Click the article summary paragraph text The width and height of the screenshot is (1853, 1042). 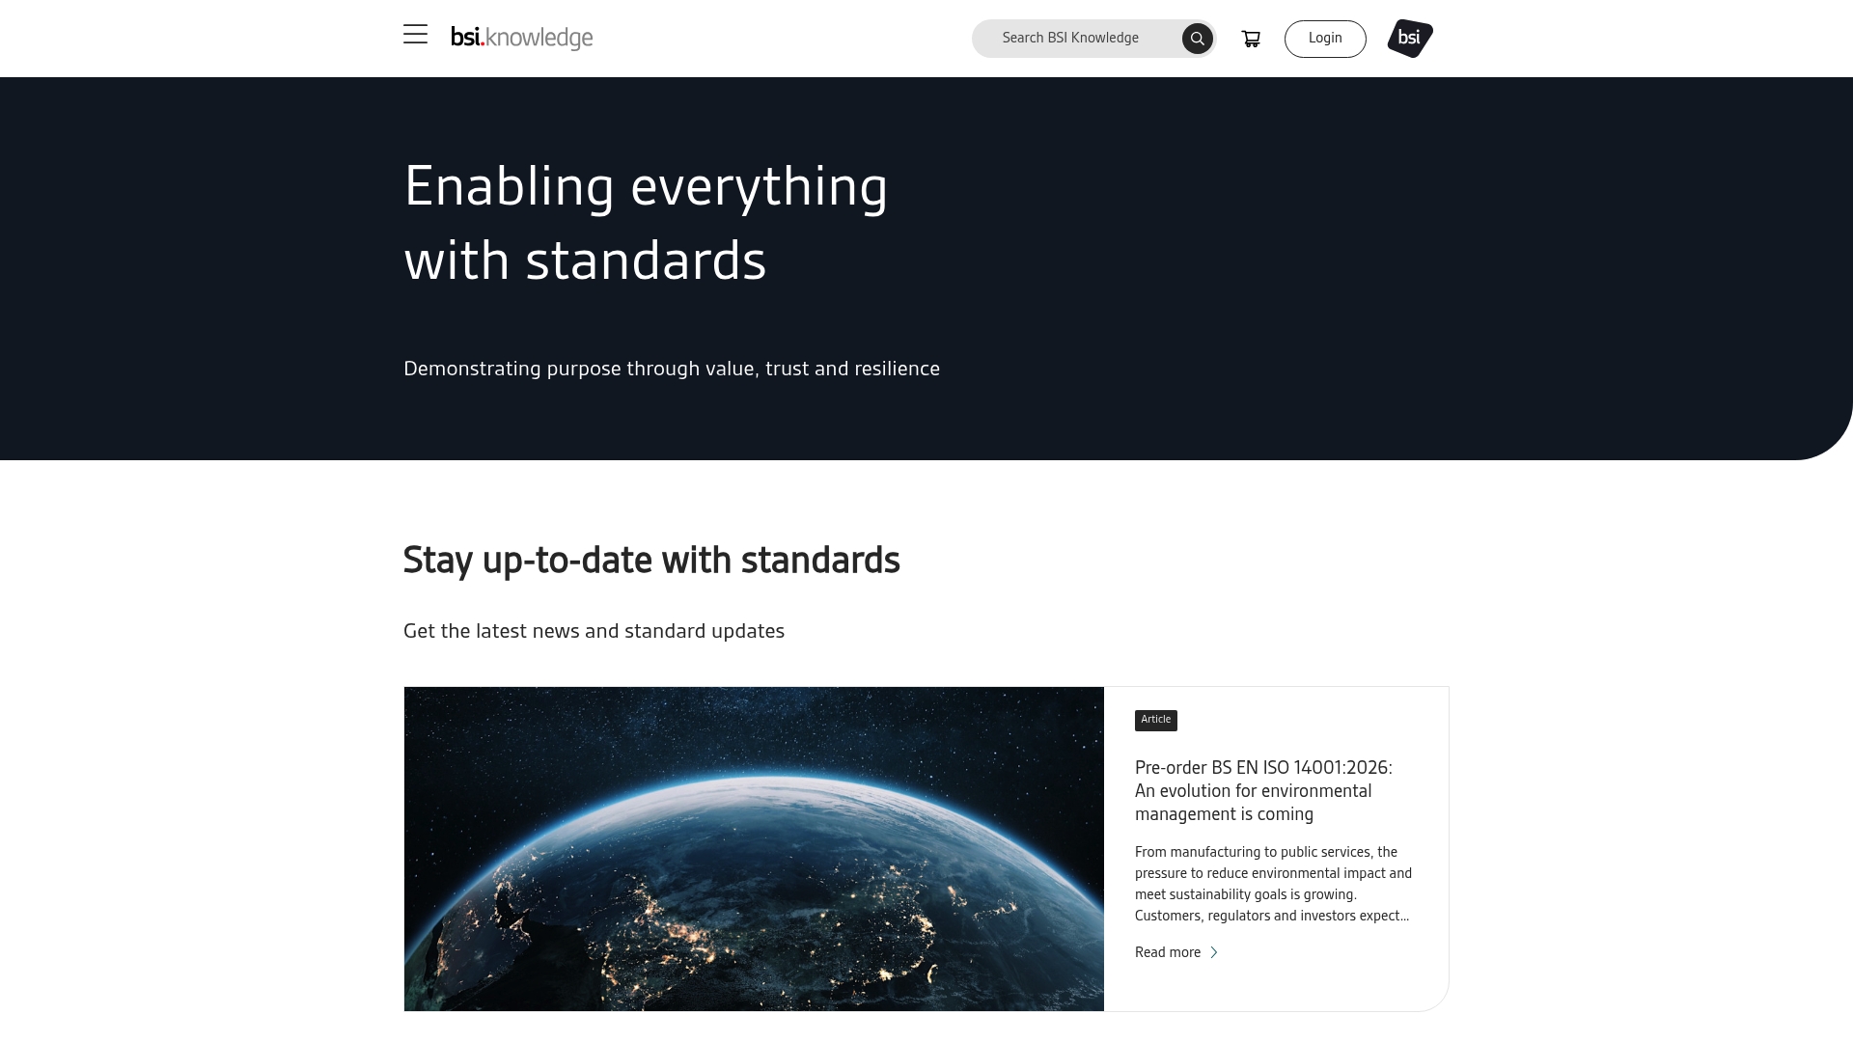click(x=1273, y=883)
